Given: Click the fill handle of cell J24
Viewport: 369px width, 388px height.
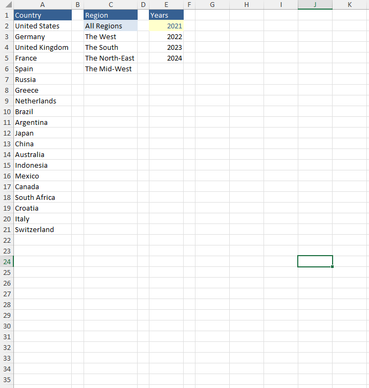Looking at the screenshot, I should click(x=332, y=266).
